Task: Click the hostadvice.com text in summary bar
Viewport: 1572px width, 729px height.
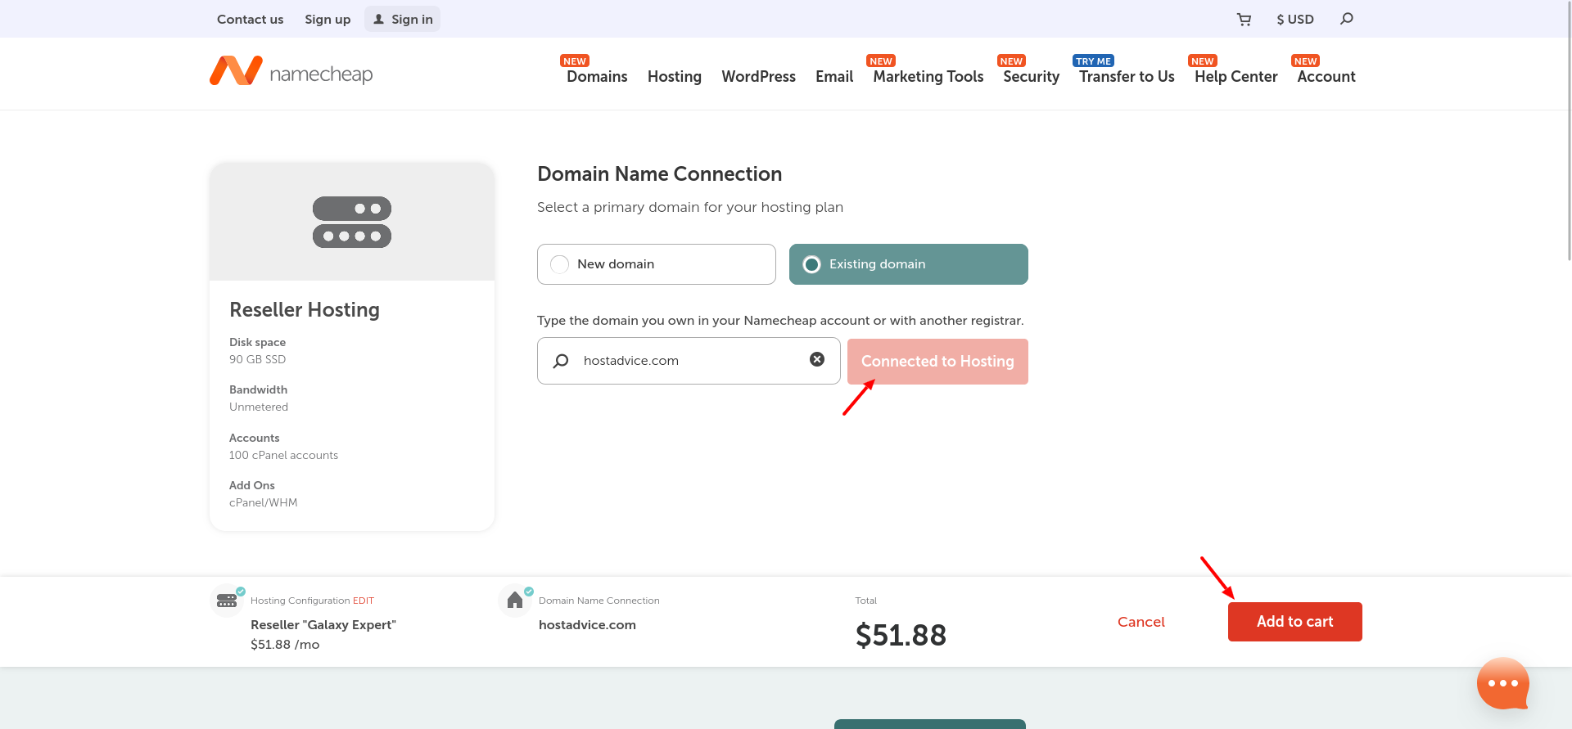Action: click(x=587, y=625)
